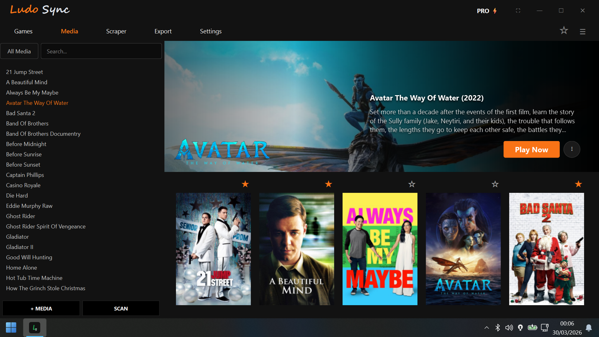Favorite Always Be My Maybe star
Viewport: 599px width, 337px height.
point(412,184)
